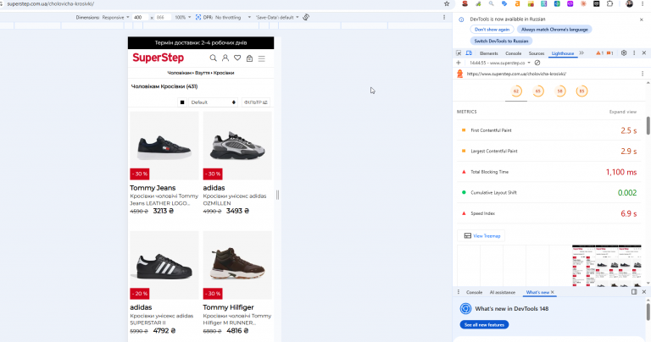Open the Dimensions Responsive dropdown
This screenshot has width=651, height=342.
[x=116, y=18]
